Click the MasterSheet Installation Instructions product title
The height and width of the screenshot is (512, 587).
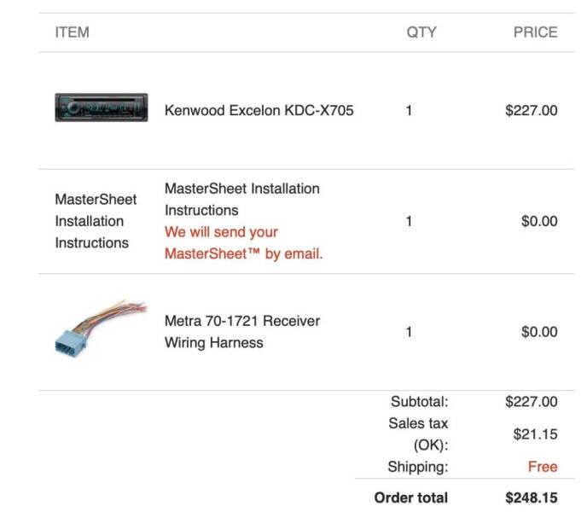(242, 200)
